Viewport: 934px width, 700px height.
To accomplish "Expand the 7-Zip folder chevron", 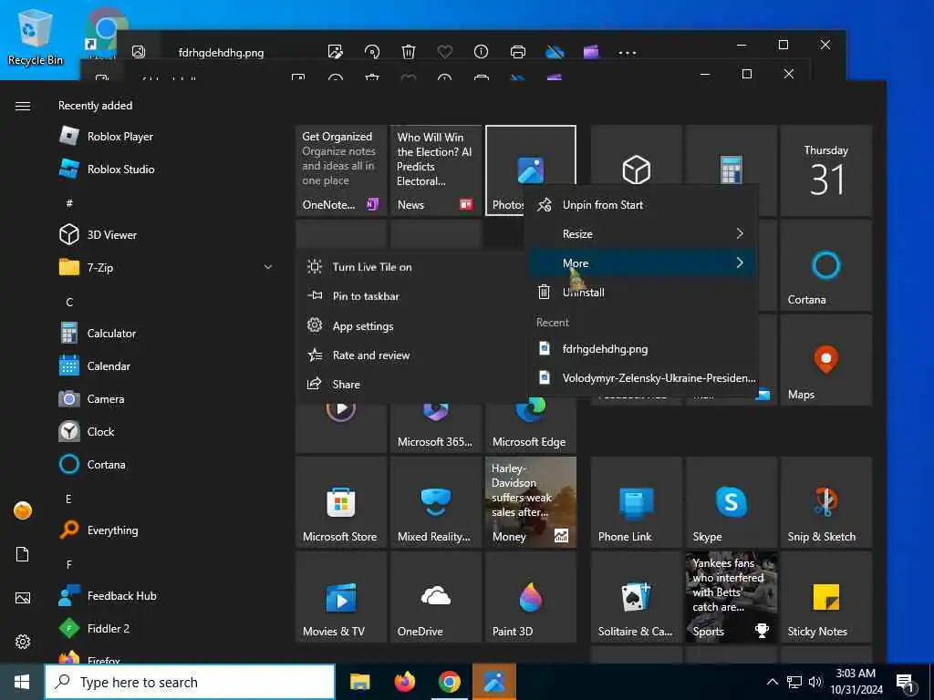I will pos(268,267).
